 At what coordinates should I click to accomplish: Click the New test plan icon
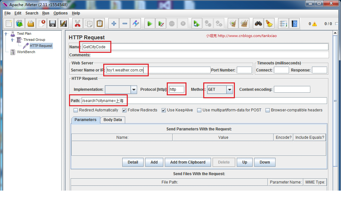click(8, 24)
